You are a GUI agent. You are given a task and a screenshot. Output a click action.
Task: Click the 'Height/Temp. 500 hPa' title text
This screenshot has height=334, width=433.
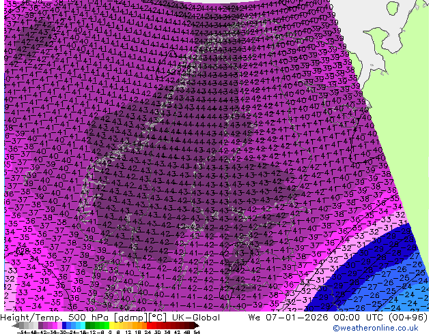[x=55, y=318]
